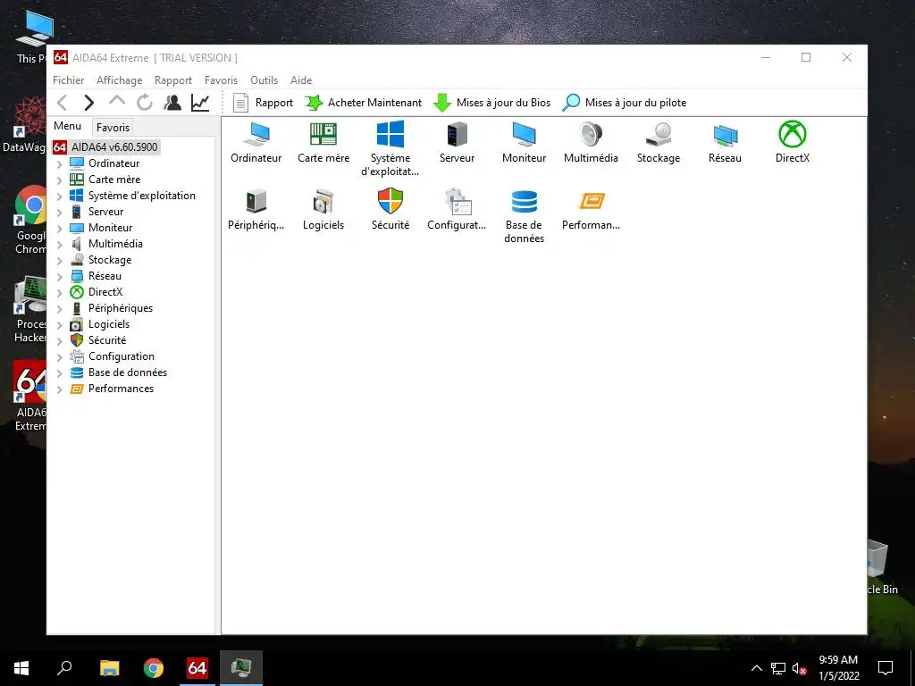This screenshot has width=915, height=686.
Task: Open the Aide menu
Action: (x=301, y=79)
